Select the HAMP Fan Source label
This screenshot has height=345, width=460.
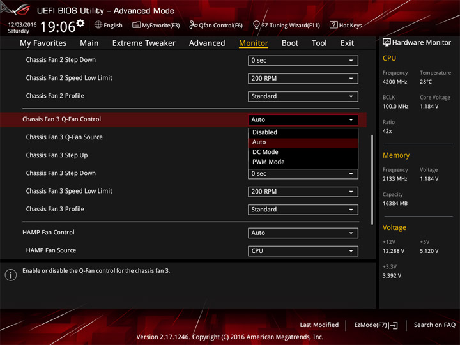coord(50,250)
